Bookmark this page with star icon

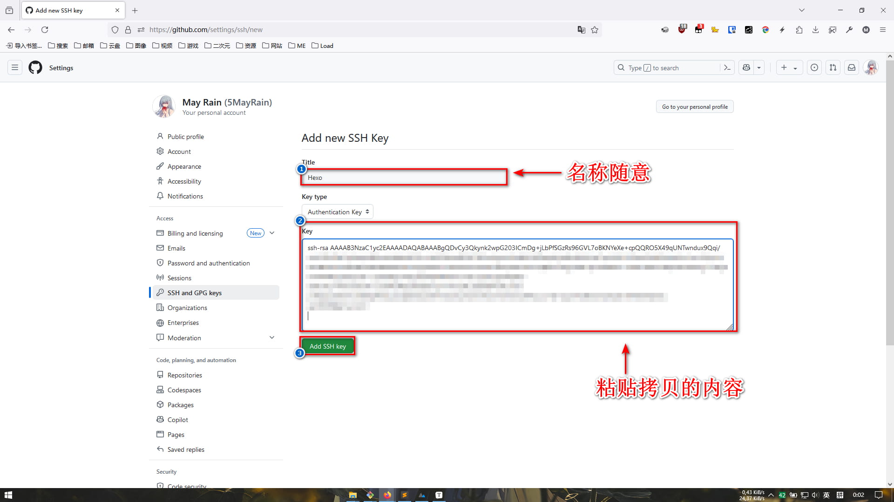tap(595, 30)
